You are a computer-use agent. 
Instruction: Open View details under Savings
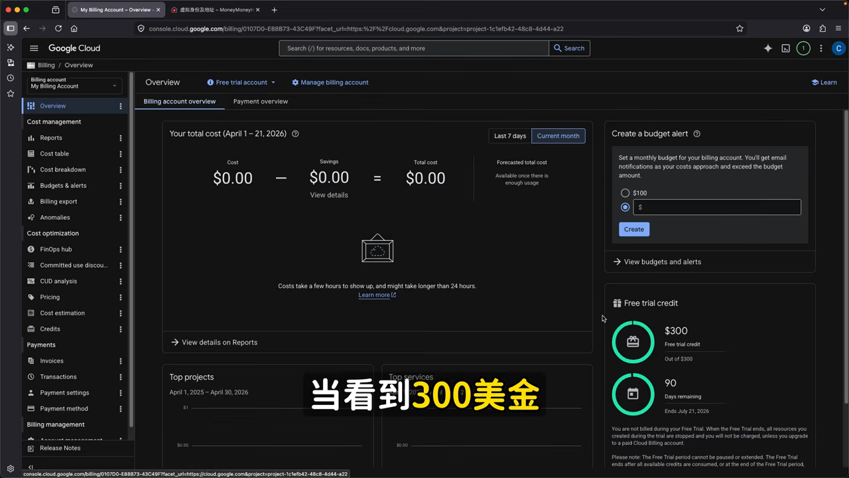(329, 195)
